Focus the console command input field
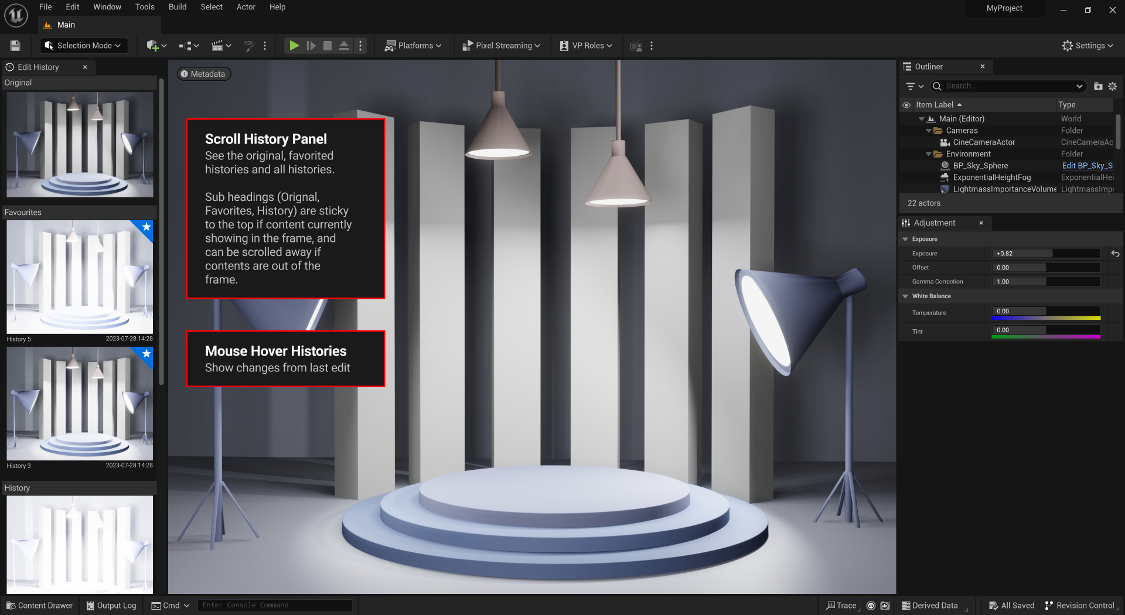1125x615 pixels. (x=275, y=606)
